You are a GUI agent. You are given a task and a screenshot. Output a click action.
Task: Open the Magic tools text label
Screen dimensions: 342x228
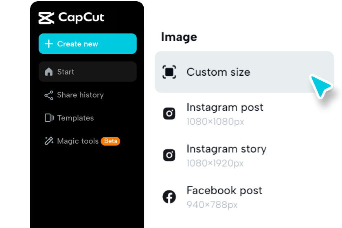coord(78,141)
